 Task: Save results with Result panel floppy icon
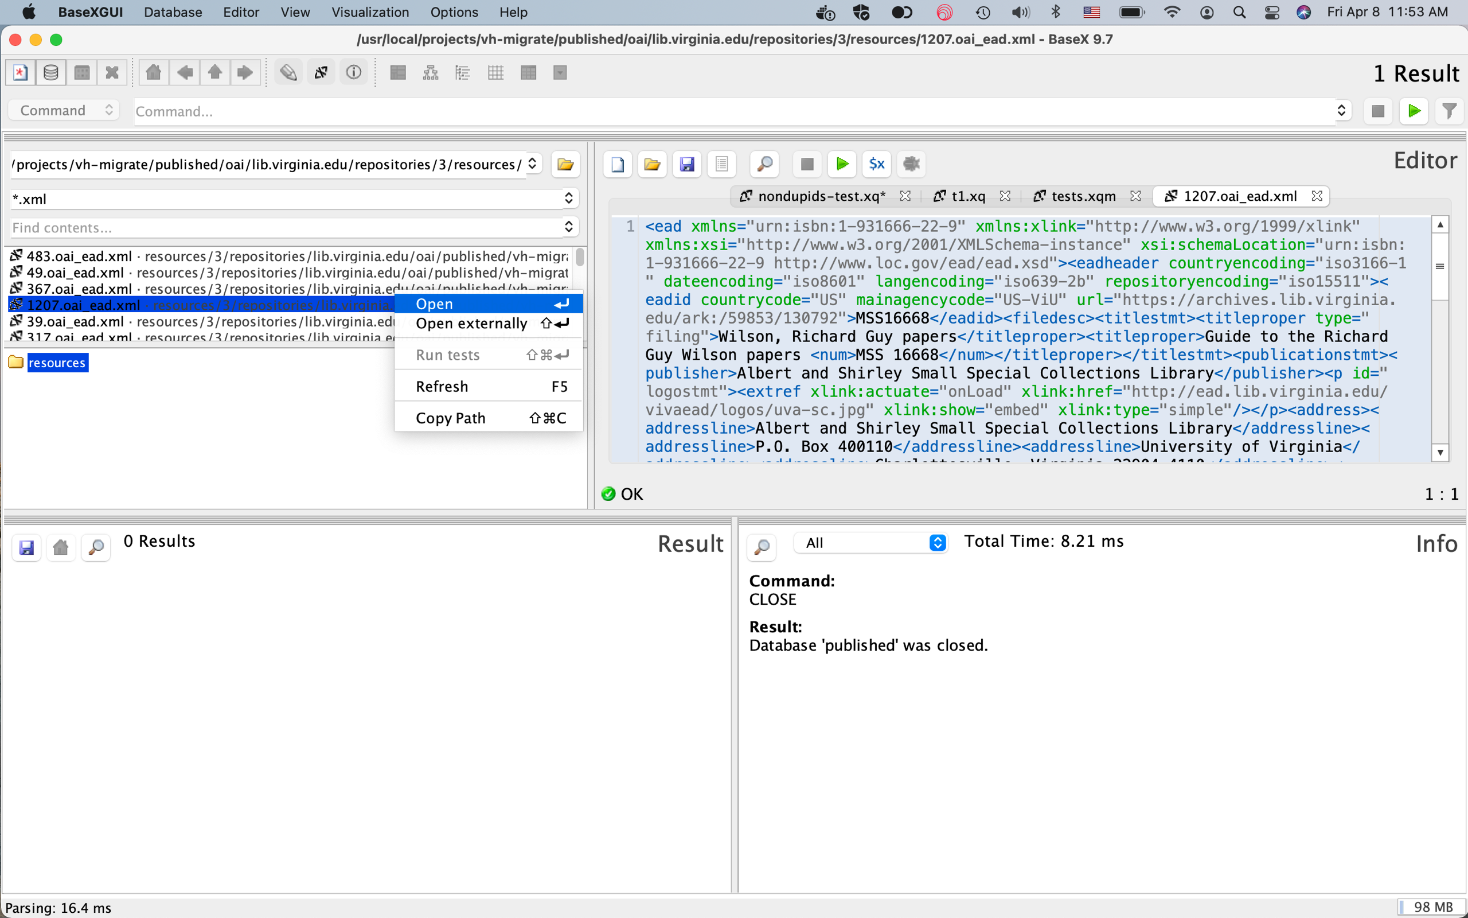point(27,547)
